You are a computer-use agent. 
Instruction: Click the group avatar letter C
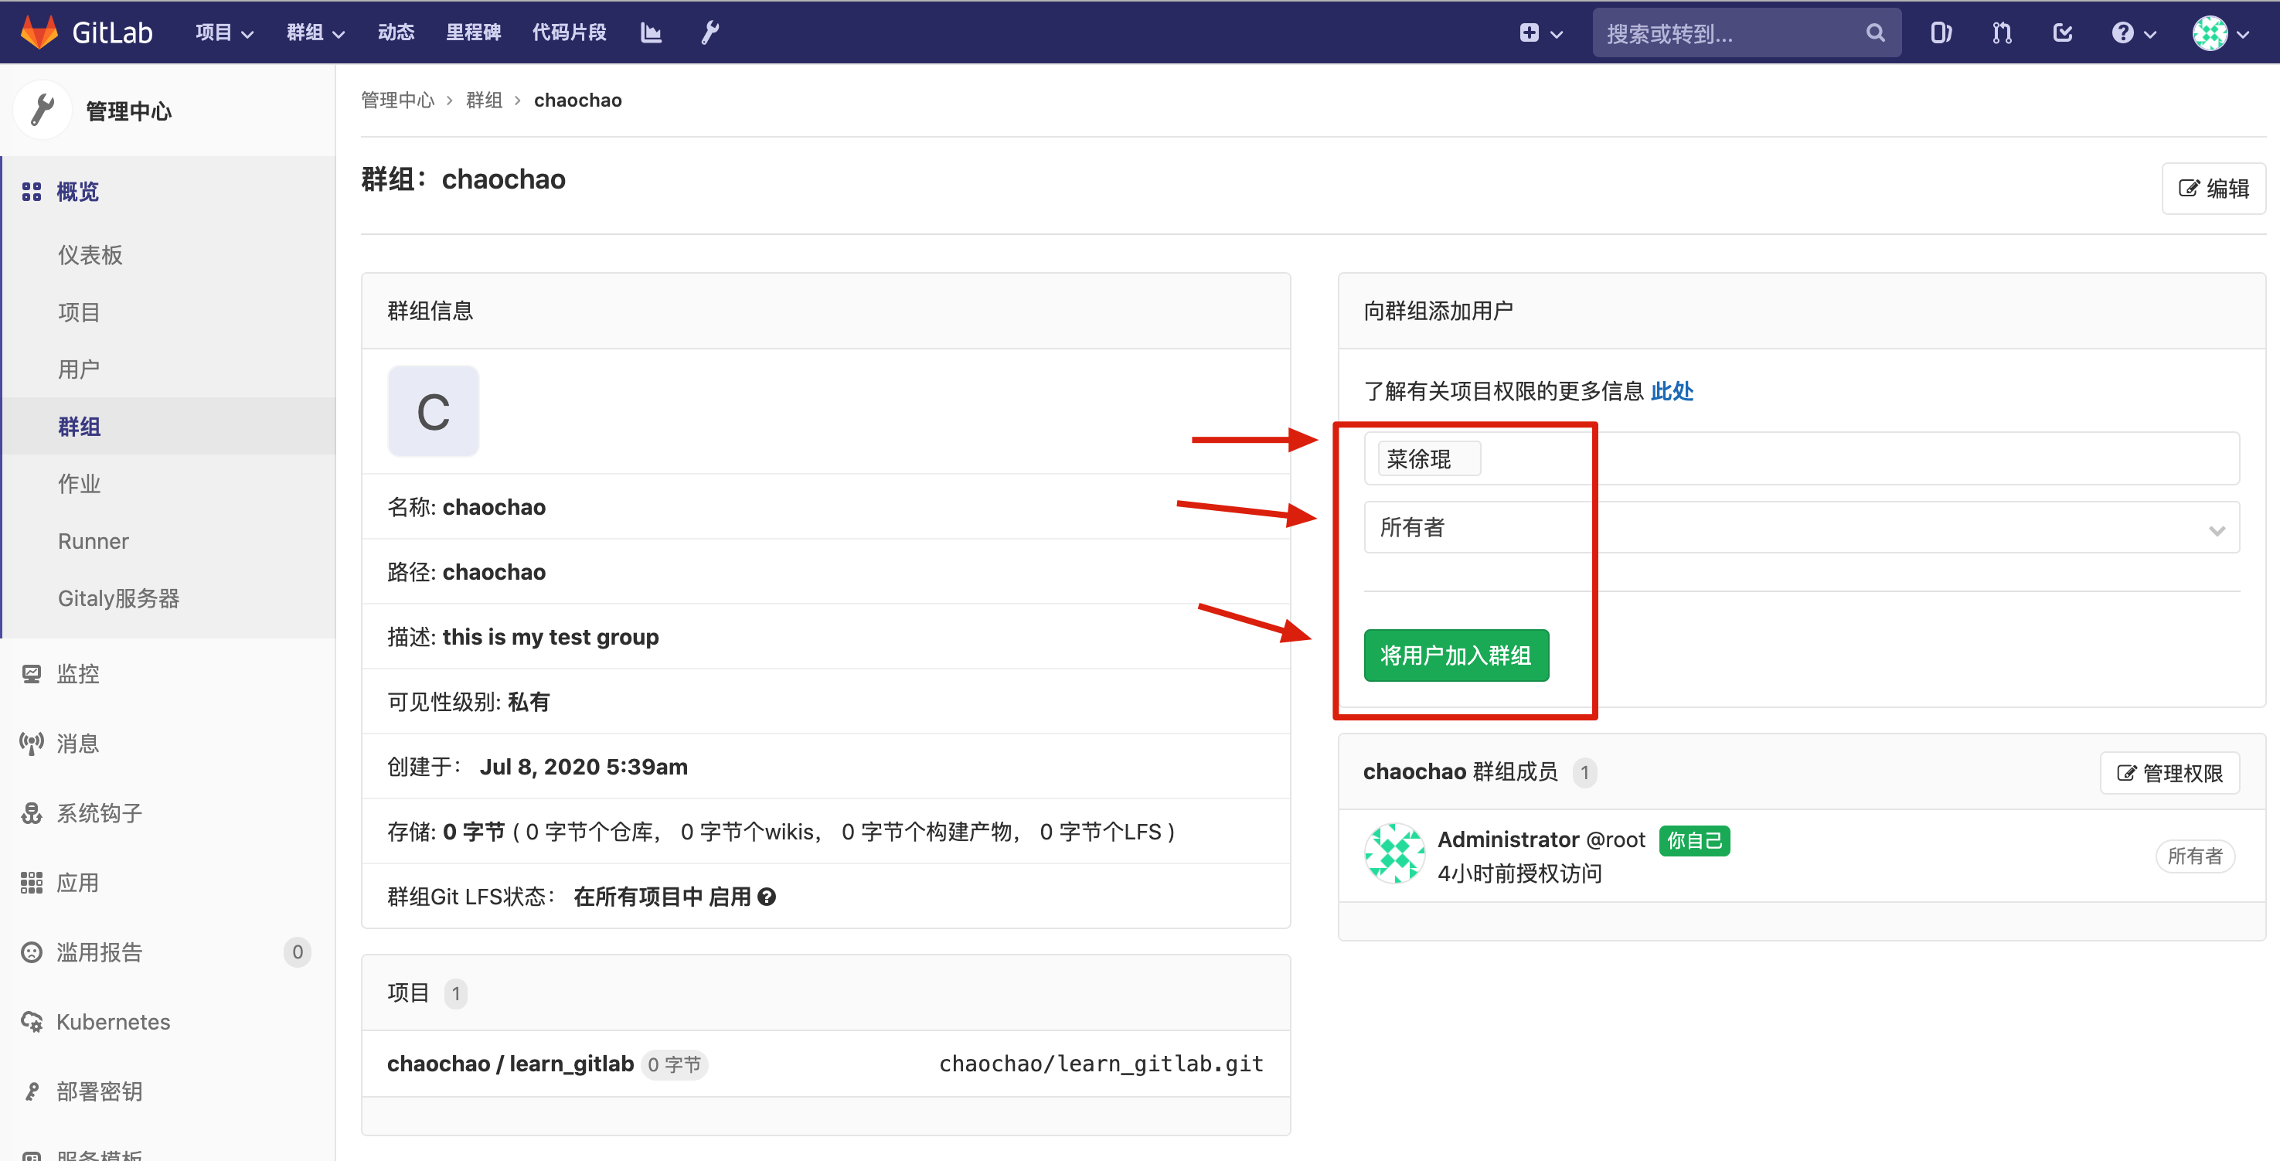[x=433, y=411]
